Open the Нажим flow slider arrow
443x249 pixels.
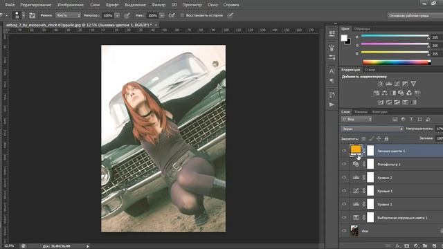[161, 15]
